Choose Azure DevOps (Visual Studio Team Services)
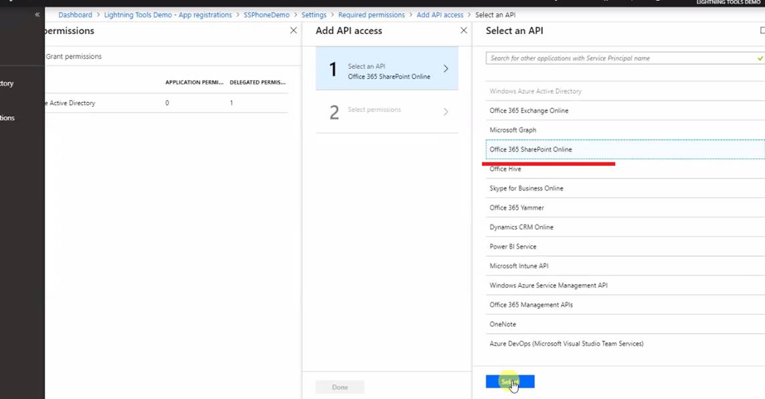The height and width of the screenshot is (399, 765). [x=626, y=344]
